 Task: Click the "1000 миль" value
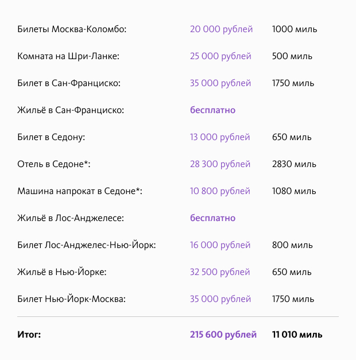pyautogui.click(x=294, y=29)
